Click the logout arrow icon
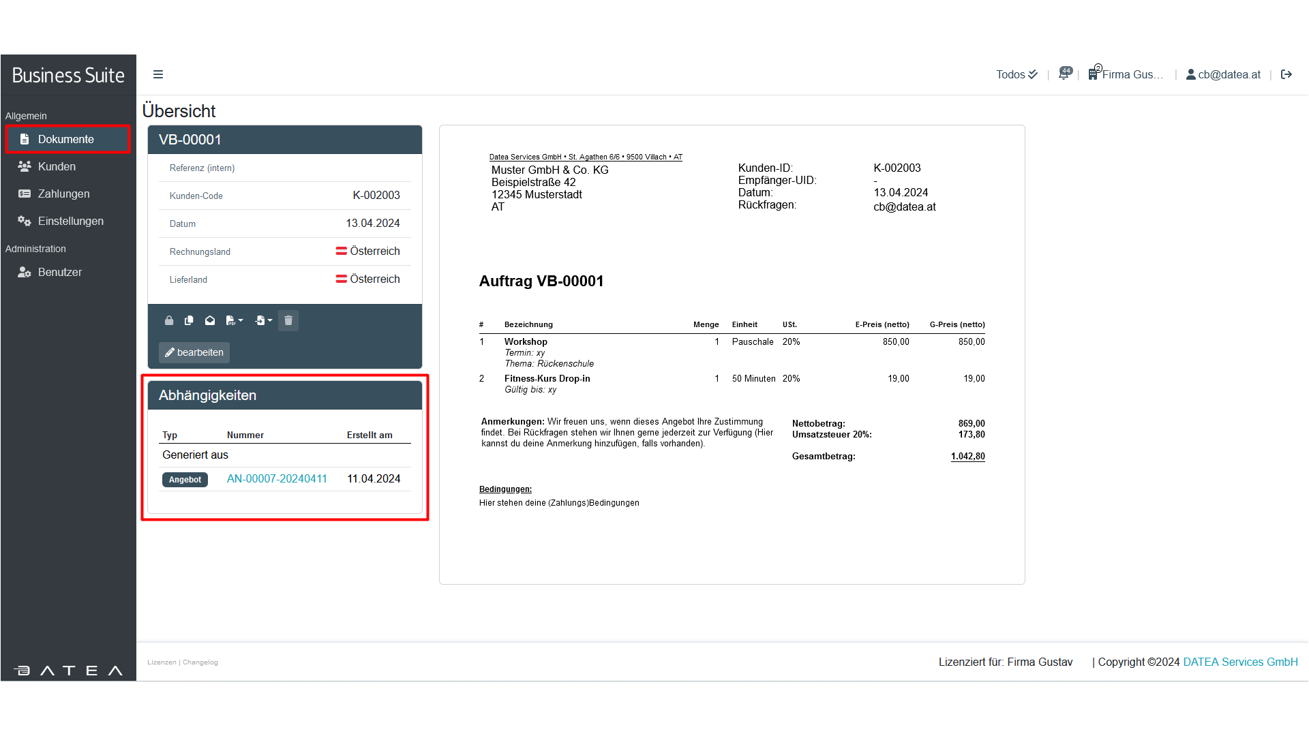The image size is (1309, 736). tap(1287, 74)
